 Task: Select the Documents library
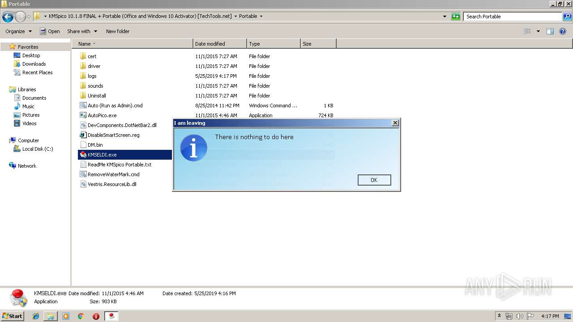coord(34,98)
